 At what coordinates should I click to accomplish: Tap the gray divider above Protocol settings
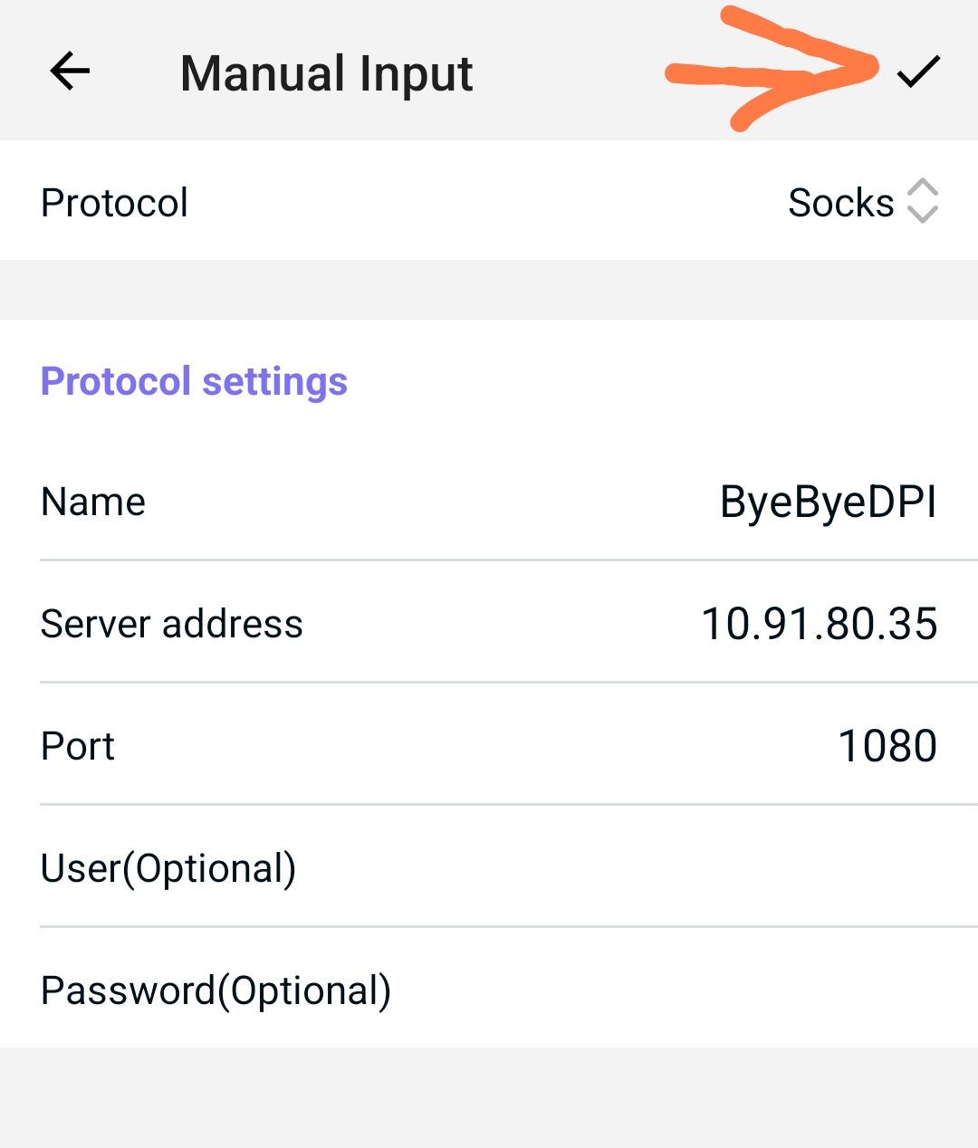[489, 290]
